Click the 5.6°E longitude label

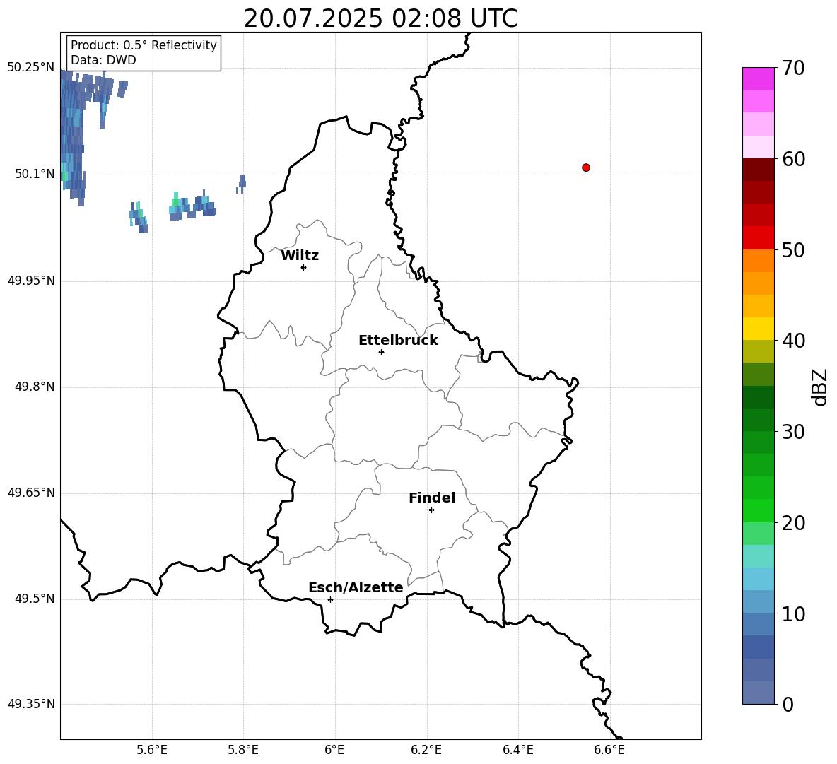tap(152, 750)
